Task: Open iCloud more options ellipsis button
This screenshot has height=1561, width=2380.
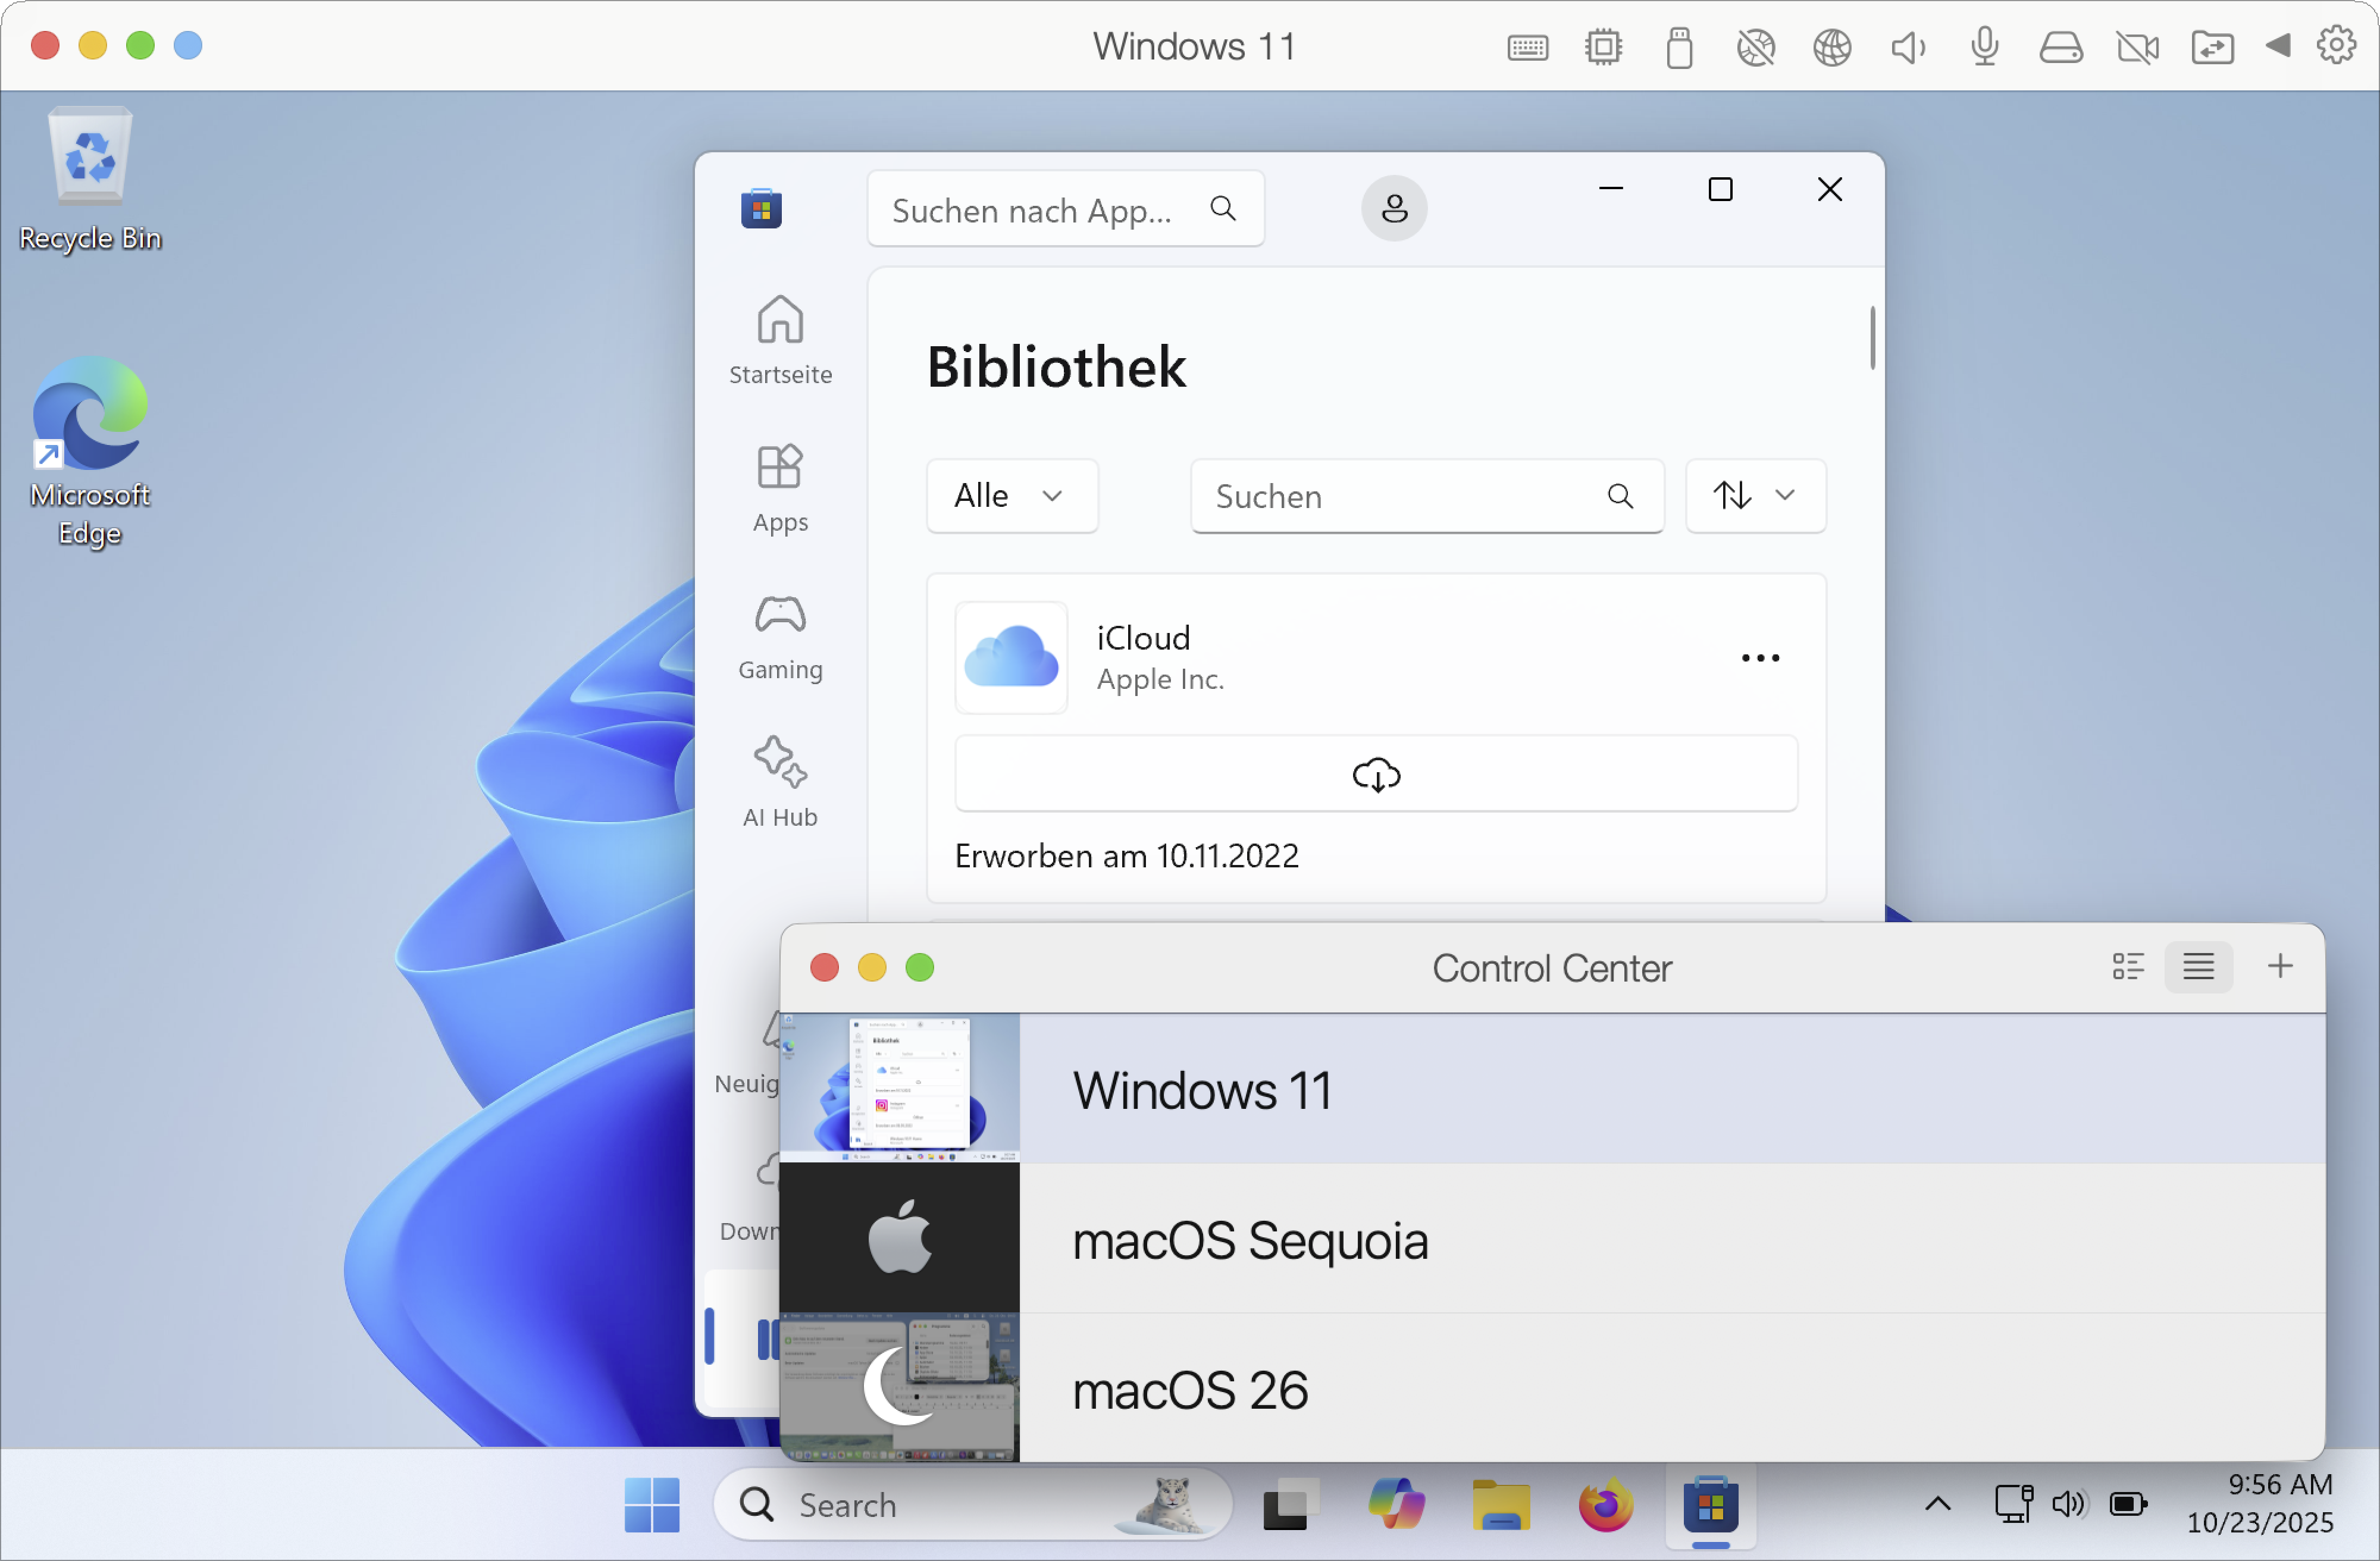Action: (x=1760, y=658)
